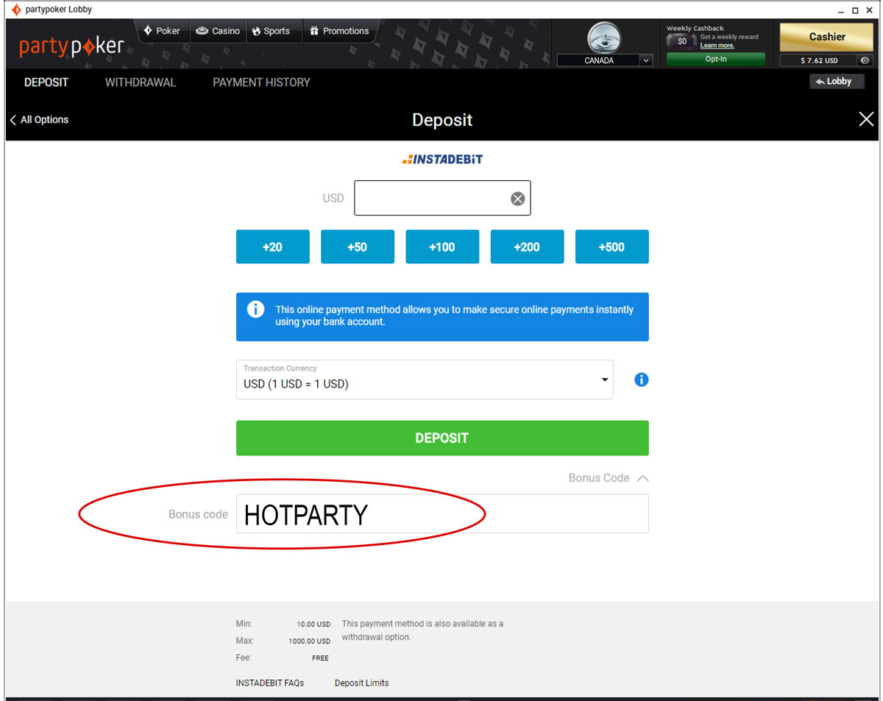Opt-In to Weekly Cashback
883x701 pixels.
(715, 58)
